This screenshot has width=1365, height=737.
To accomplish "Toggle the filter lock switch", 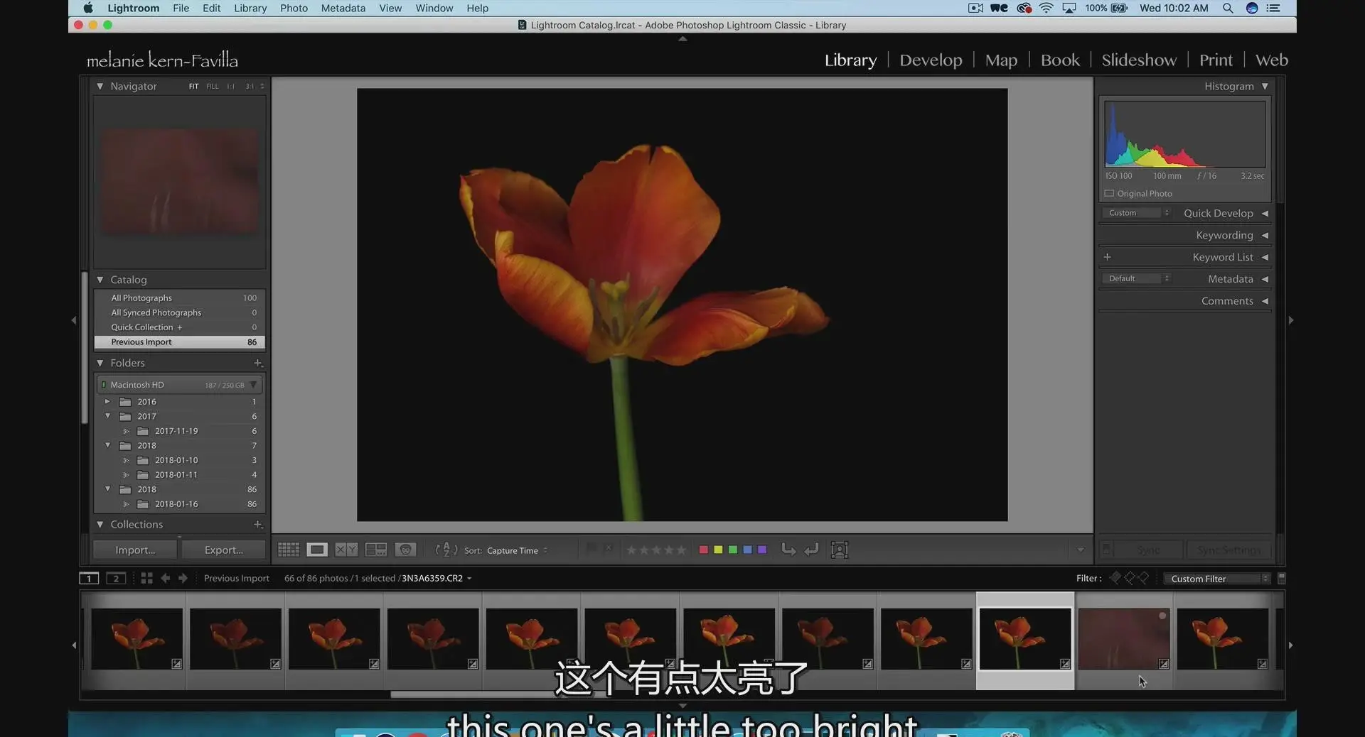I will [1282, 578].
